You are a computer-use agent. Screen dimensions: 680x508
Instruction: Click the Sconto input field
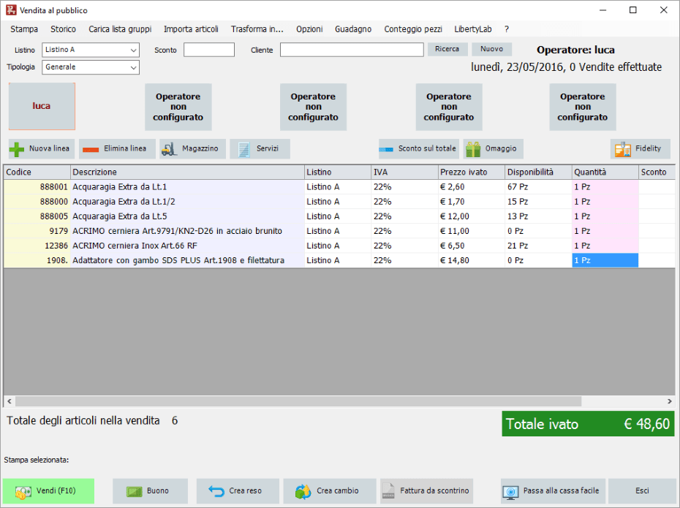click(209, 50)
